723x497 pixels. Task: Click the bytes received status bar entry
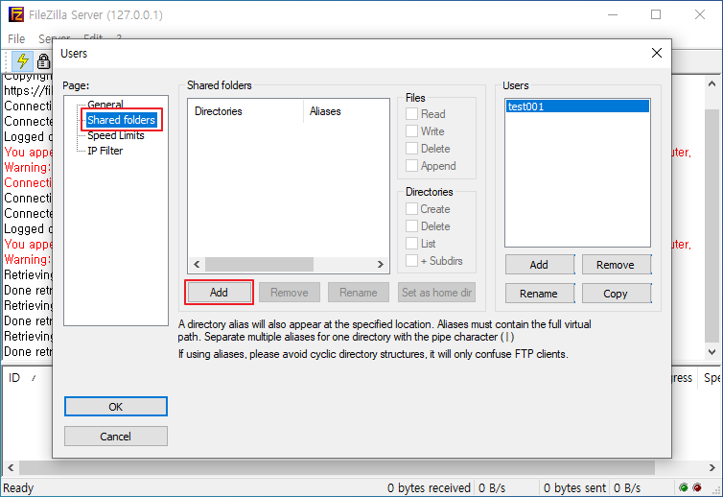tap(429, 487)
